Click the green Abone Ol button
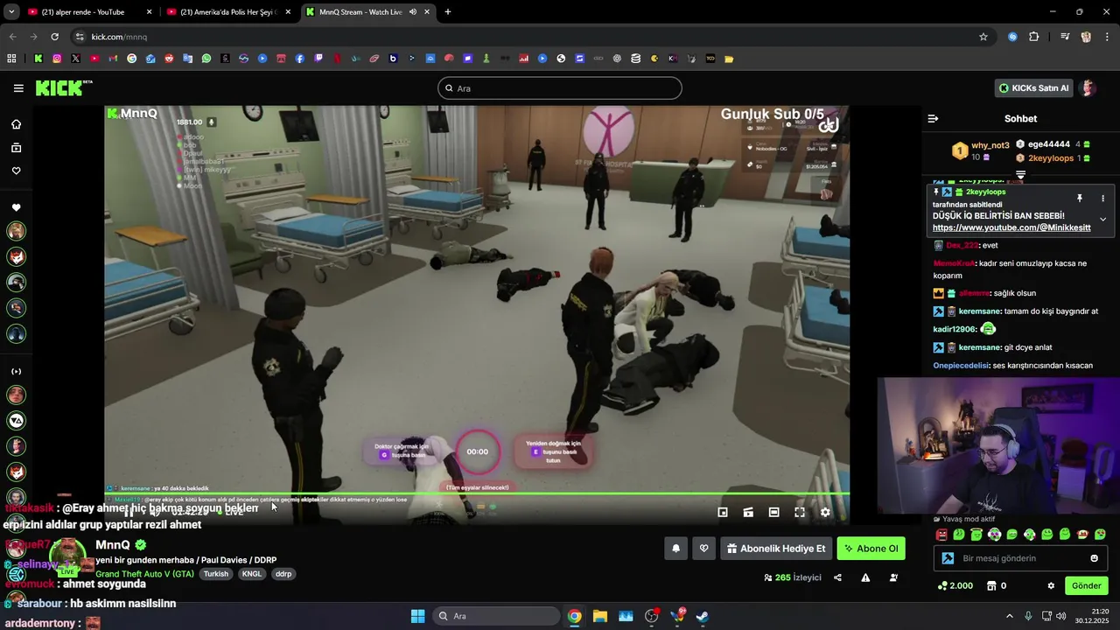 (x=871, y=549)
